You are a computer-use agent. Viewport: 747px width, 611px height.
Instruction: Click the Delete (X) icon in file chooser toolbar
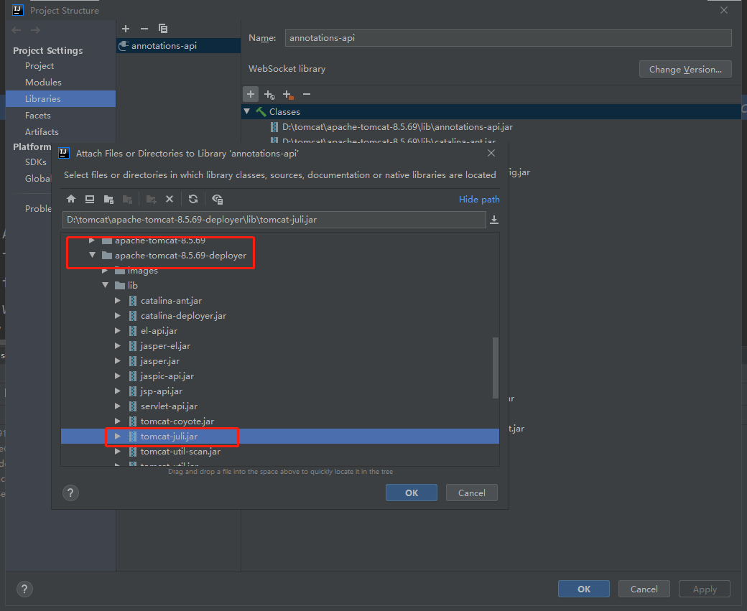(x=170, y=199)
